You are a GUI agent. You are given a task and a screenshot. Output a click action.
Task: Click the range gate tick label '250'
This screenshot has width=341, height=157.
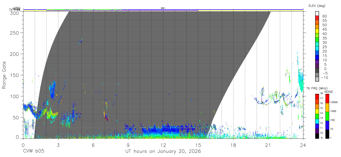14,33
